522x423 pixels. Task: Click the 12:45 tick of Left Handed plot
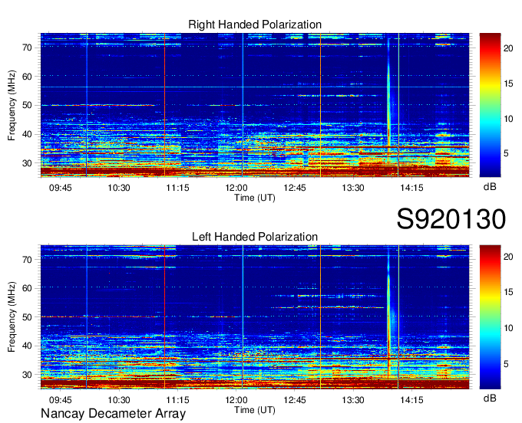[x=295, y=399]
